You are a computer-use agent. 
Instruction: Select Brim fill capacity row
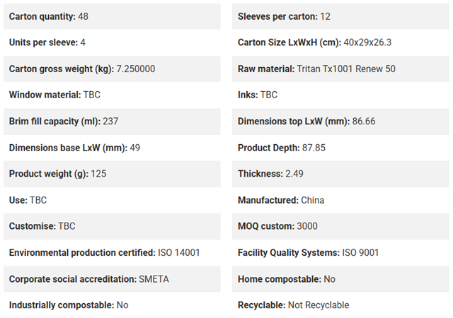click(112, 122)
